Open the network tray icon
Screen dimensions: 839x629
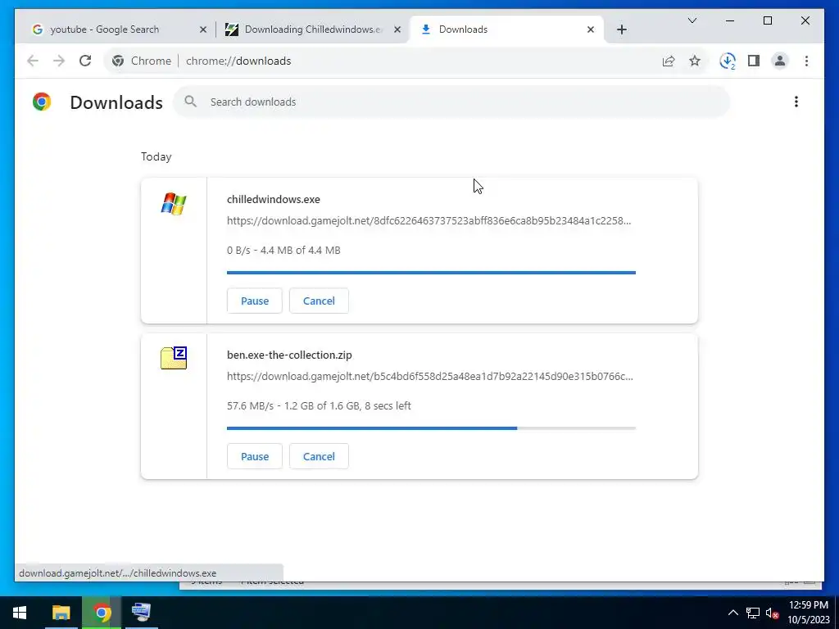[x=753, y=613]
